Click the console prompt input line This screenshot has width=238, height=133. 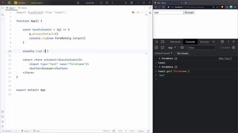pyautogui.click(x=196, y=79)
